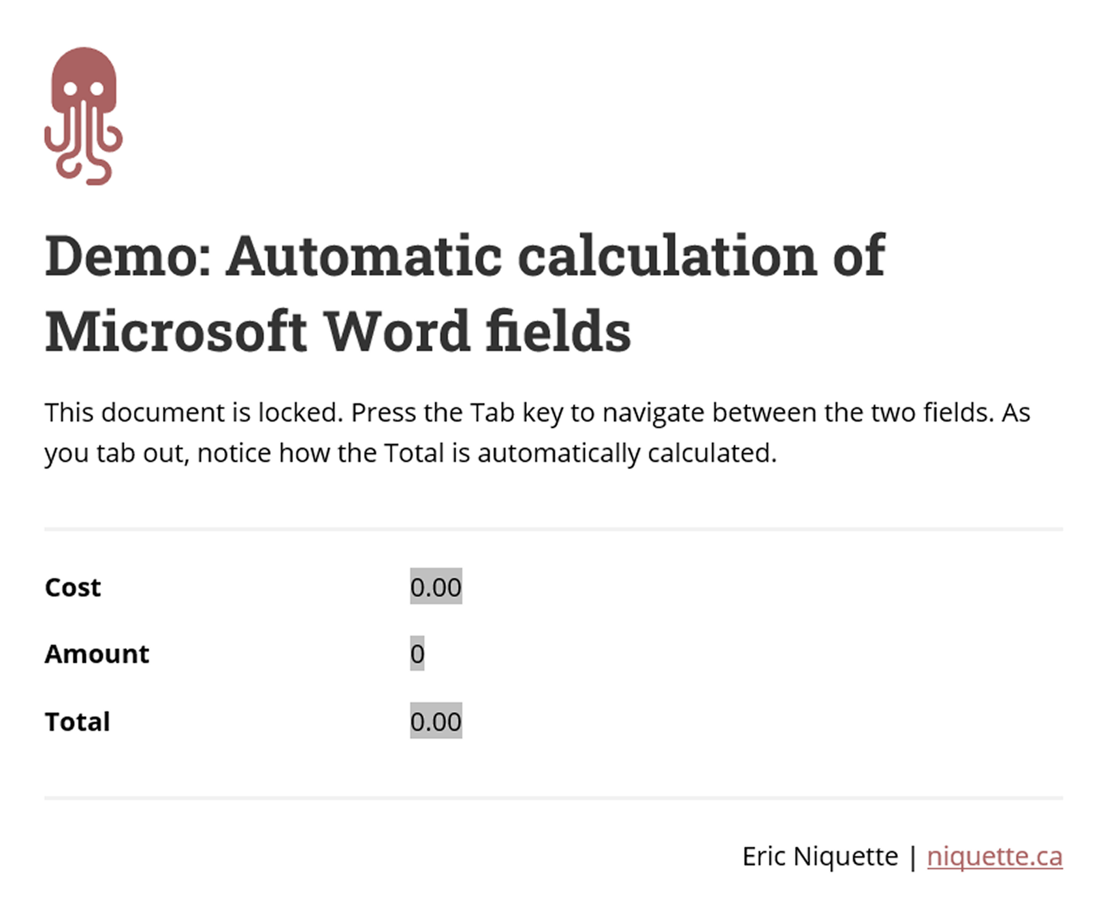Click the bold Cost label

(x=72, y=587)
